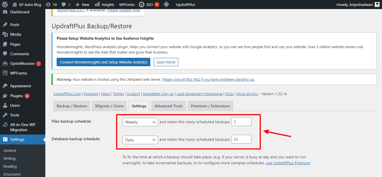382x177 pixels.
Task: Switch to the Backup / Restore tab
Action: tap(72, 106)
